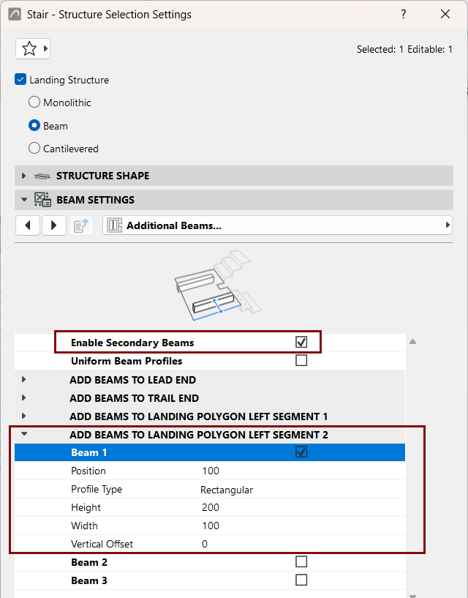Check the Beam 2 checkbox

(301, 562)
